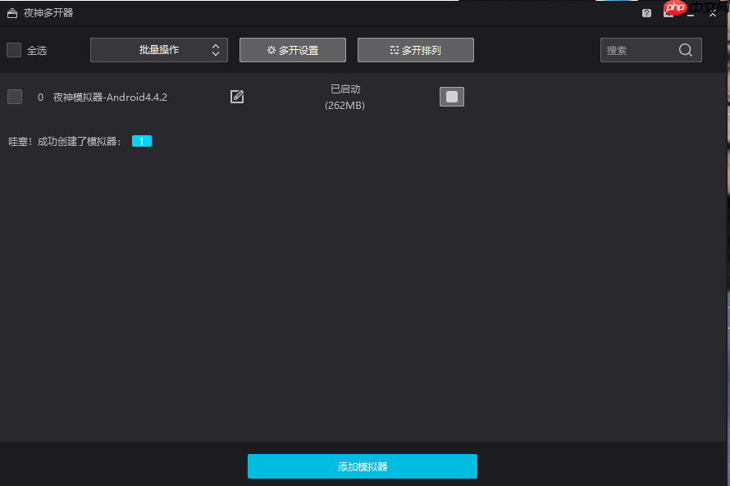Check the 全选 select-all checkbox
Viewport: 730px width, 486px height.
click(x=13, y=49)
